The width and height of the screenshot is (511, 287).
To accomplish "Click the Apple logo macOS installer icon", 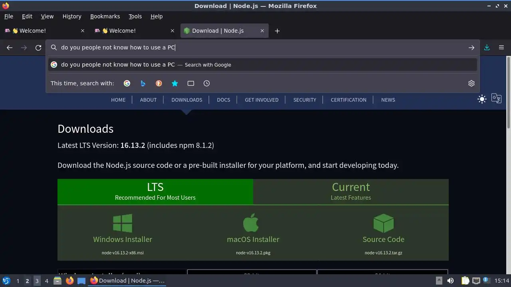I will [x=251, y=222].
